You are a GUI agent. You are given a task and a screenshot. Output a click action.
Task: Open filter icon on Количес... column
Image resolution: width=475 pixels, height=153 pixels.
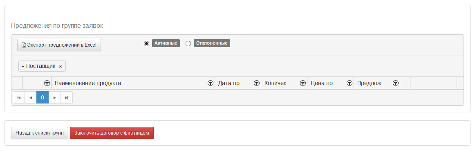click(302, 83)
